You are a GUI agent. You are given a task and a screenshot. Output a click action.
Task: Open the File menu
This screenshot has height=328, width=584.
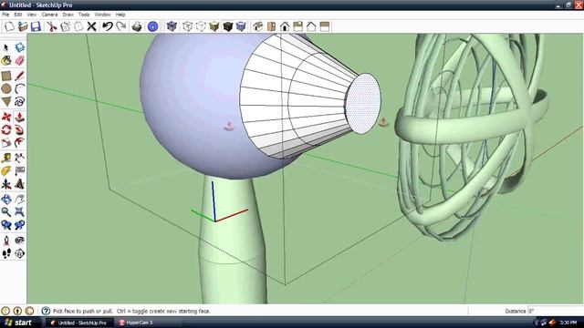coord(5,15)
